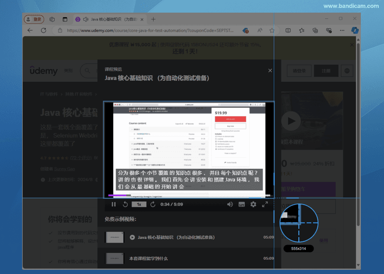Open thumbnail for Java 核心基础知识 sample
The width and height of the screenshot is (384, 274).
(114, 237)
